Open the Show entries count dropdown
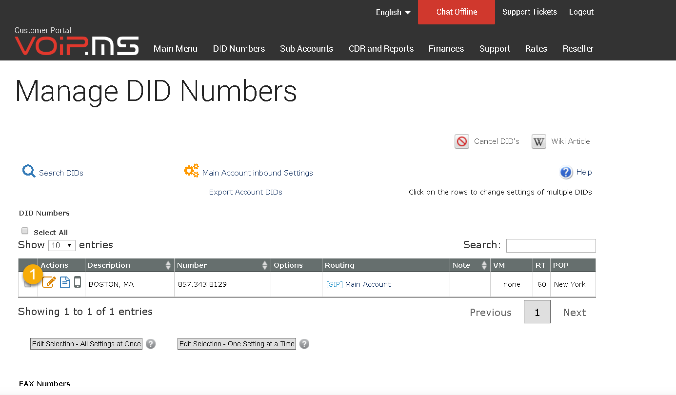 point(62,245)
